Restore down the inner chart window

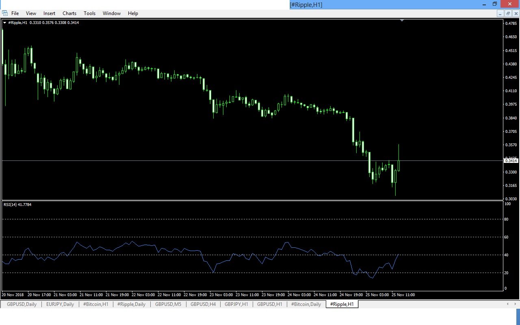[508, 13]
